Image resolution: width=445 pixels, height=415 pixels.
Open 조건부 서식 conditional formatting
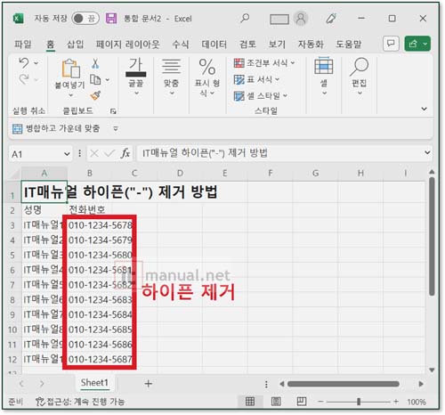coord(264,63)
